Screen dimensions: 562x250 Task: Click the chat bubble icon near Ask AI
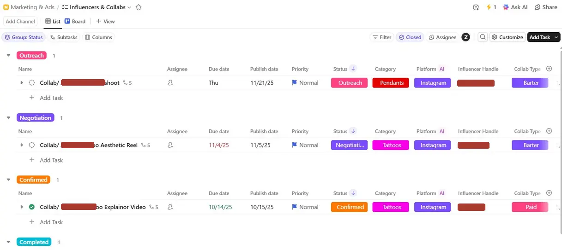pyautogui.click(x=476, y=7)
